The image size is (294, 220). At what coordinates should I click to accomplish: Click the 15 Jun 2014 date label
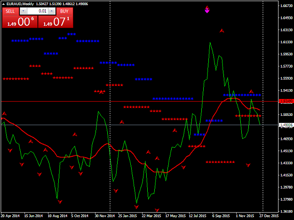(33, 216)
